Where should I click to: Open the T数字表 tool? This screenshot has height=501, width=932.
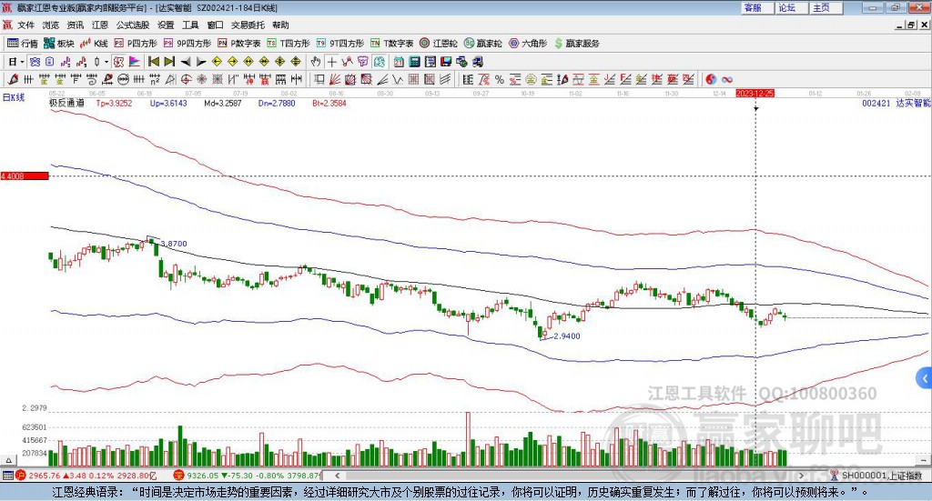[391, 44]
